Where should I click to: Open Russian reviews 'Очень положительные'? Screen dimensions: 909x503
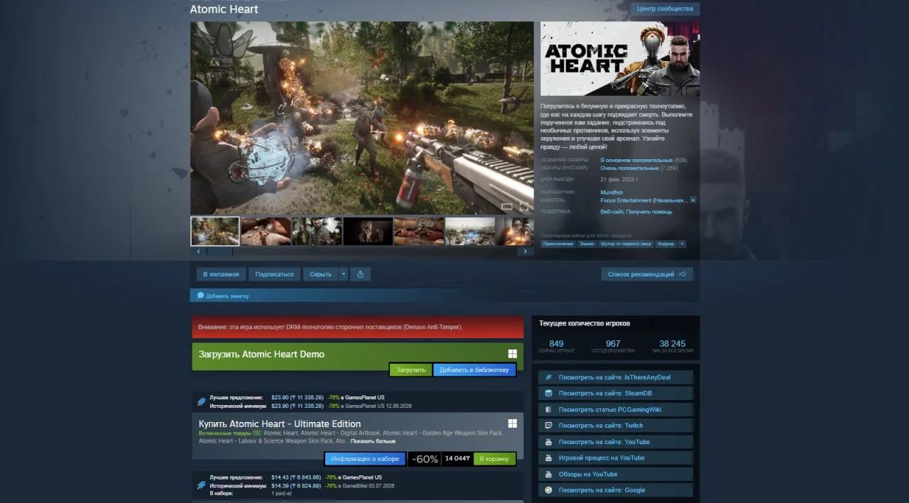(629, 168)
